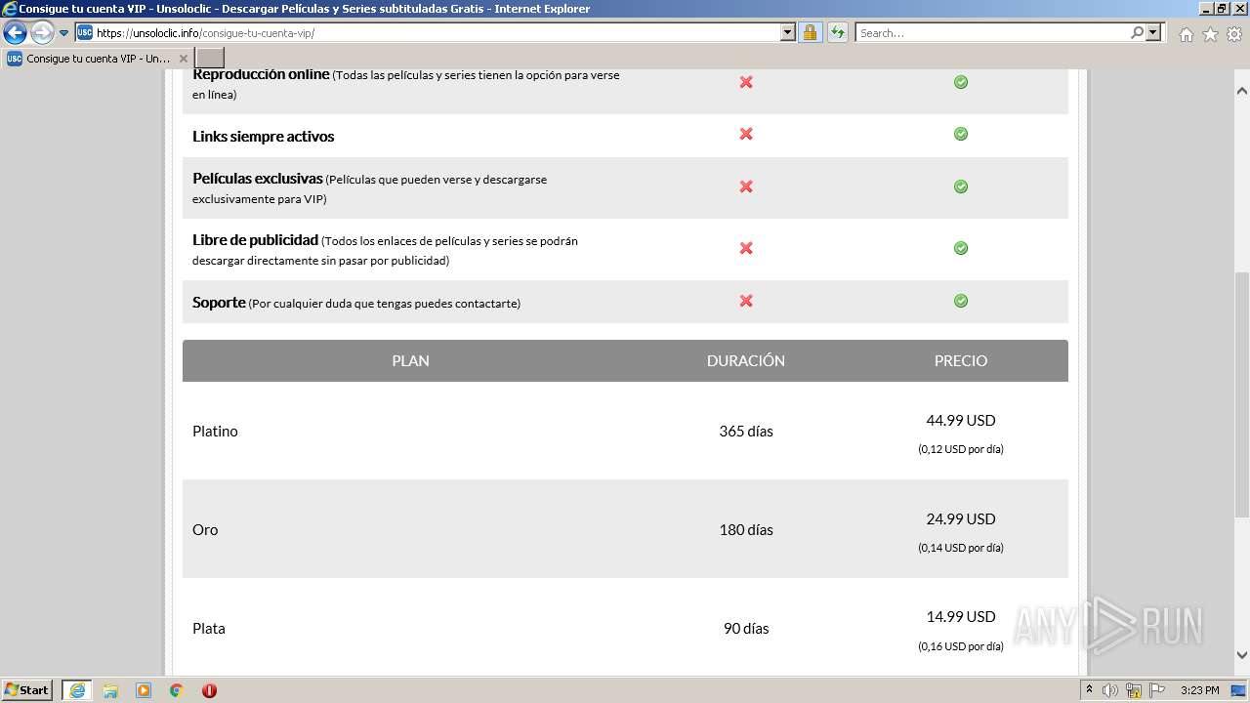This screenshot has height=703, width=1250.
Task: Open Tools gear icon
Action: (1234, 34)
